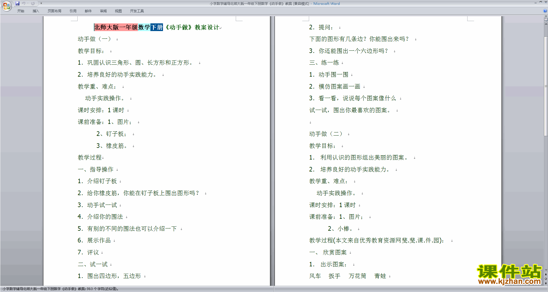
Task: Click Previous Page double-arrow button
Action: [546, 274]
